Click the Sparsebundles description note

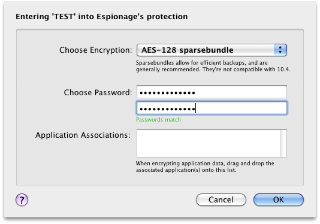point(213,66)
